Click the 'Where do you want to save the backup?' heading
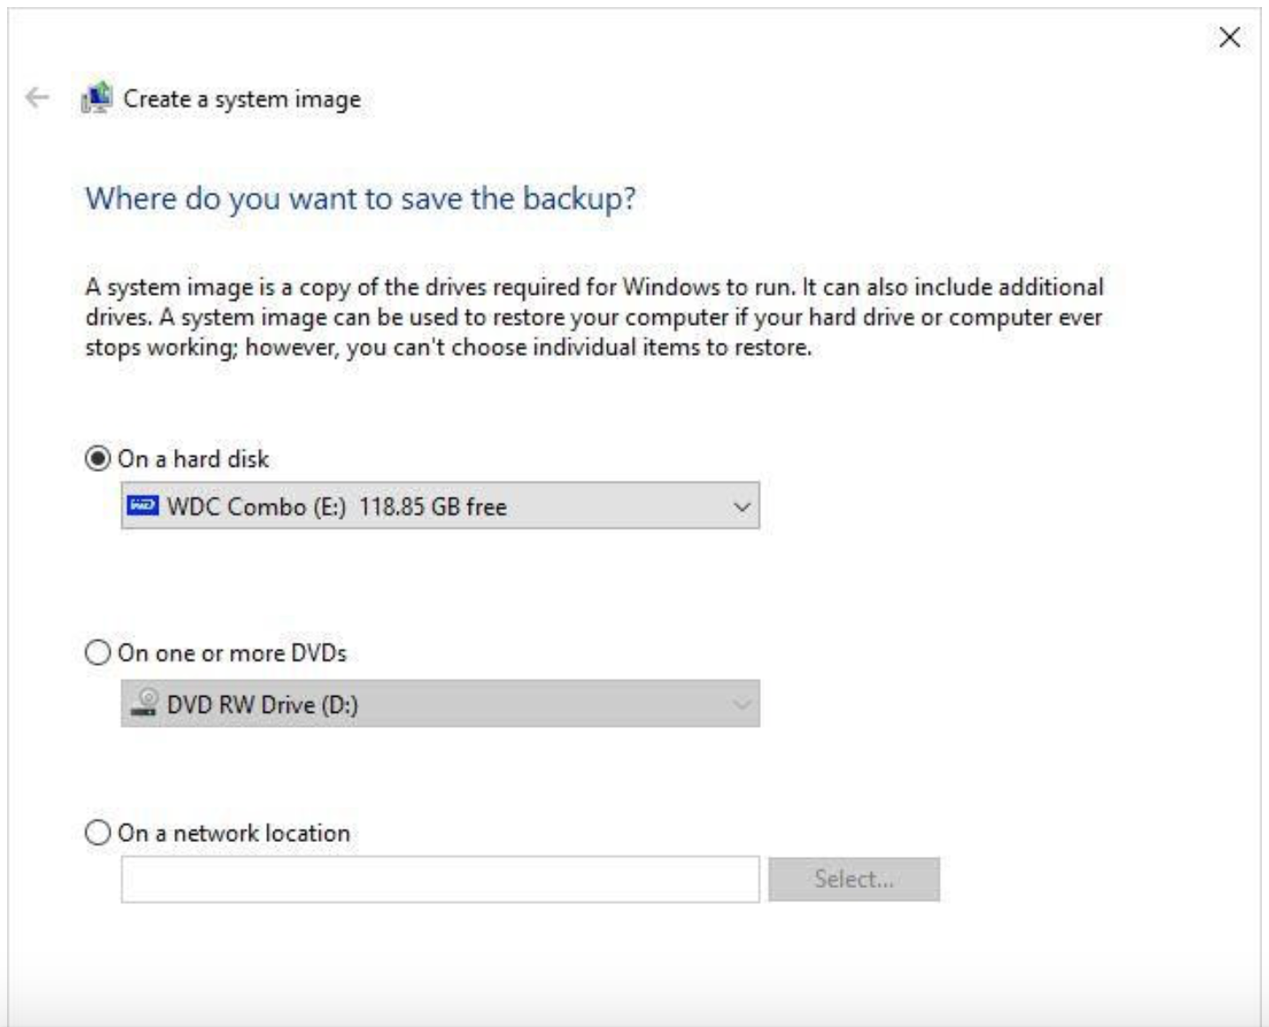The height and width of the screenshot is (1027, 1269). point(360,198)
